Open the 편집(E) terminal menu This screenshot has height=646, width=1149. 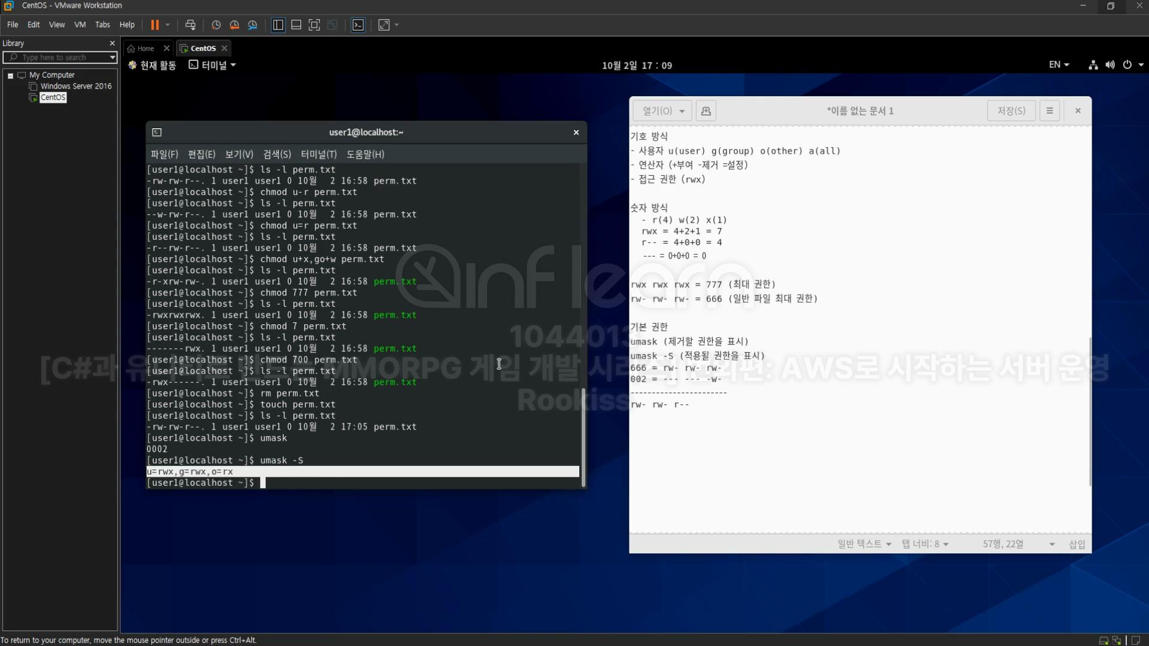(x=201, y=154)
